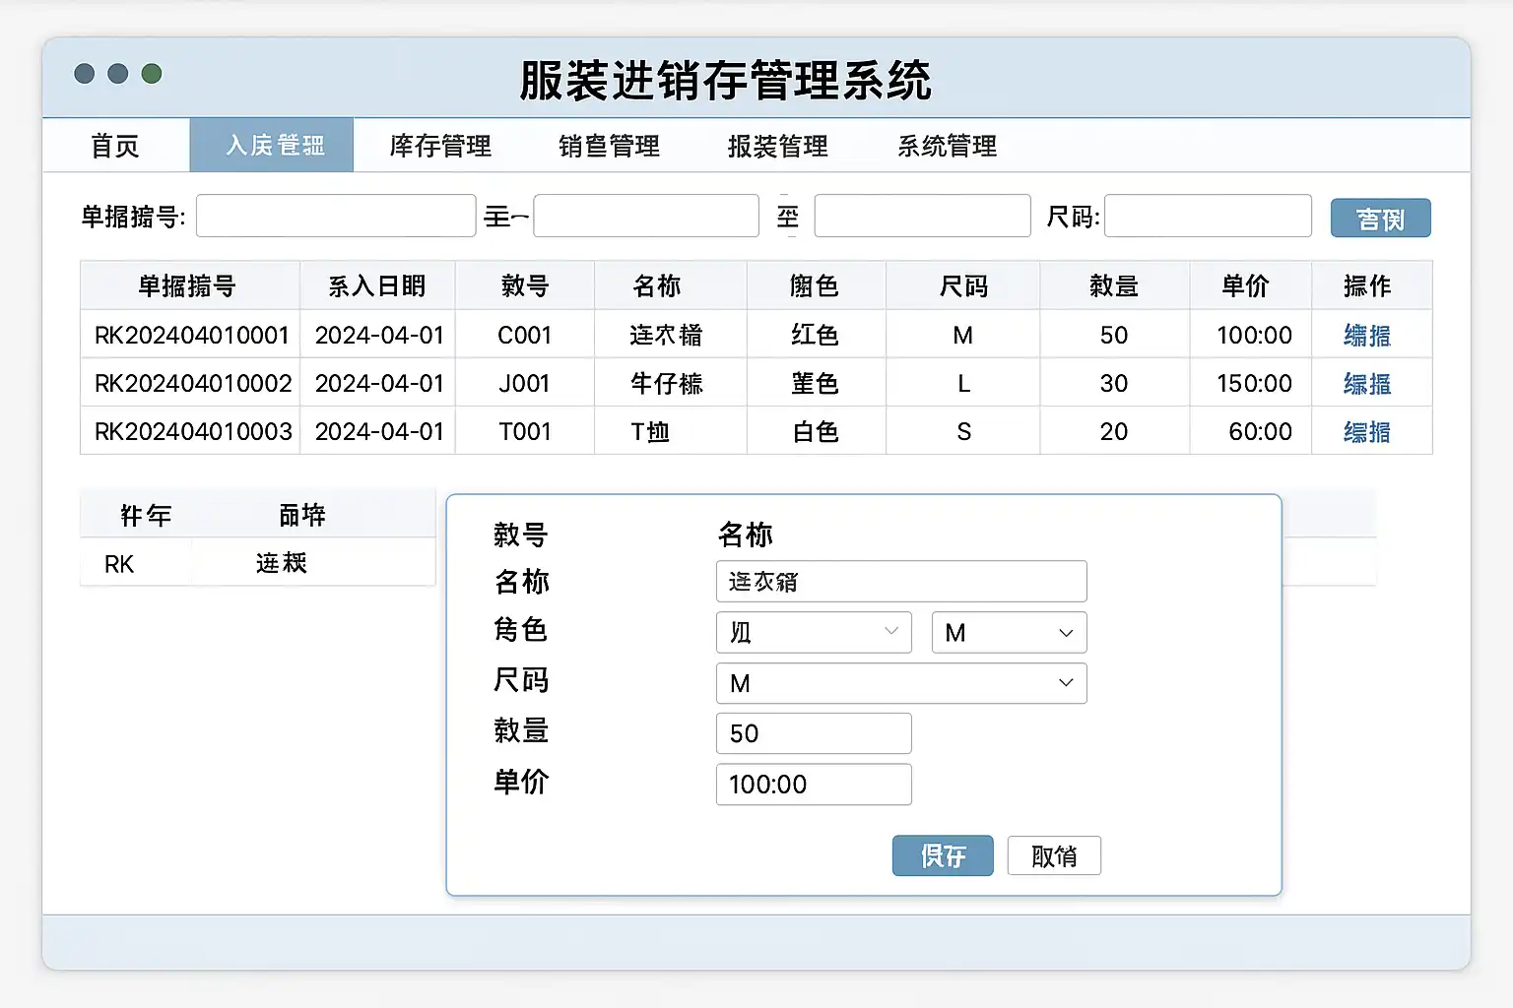Click edit link for row RK202404010002
Screen dimensions: 1513x1008
(1366, 384)
